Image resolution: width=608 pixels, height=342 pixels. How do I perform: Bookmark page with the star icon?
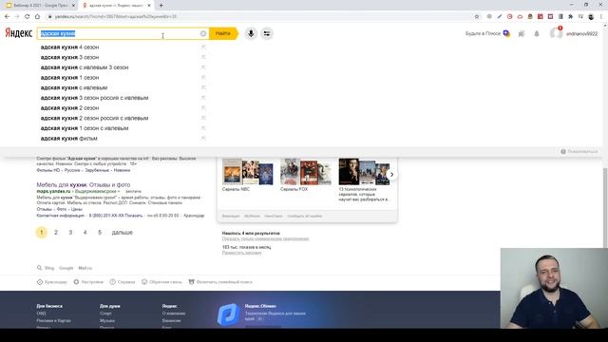(477, 17)
